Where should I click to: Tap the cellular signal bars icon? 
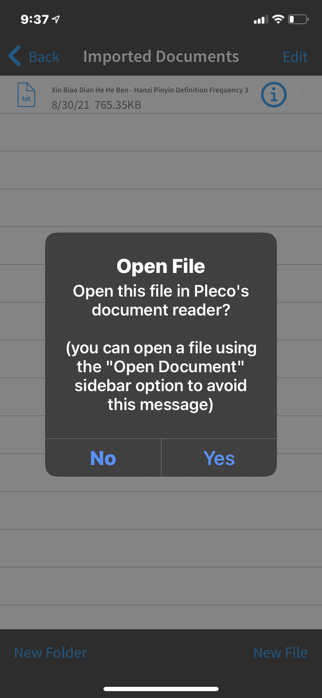[261, 19]
